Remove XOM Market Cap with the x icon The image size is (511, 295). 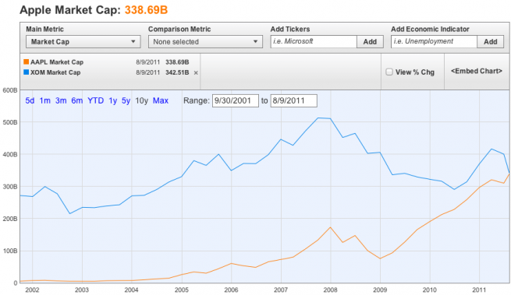click(x=196, y=73)
